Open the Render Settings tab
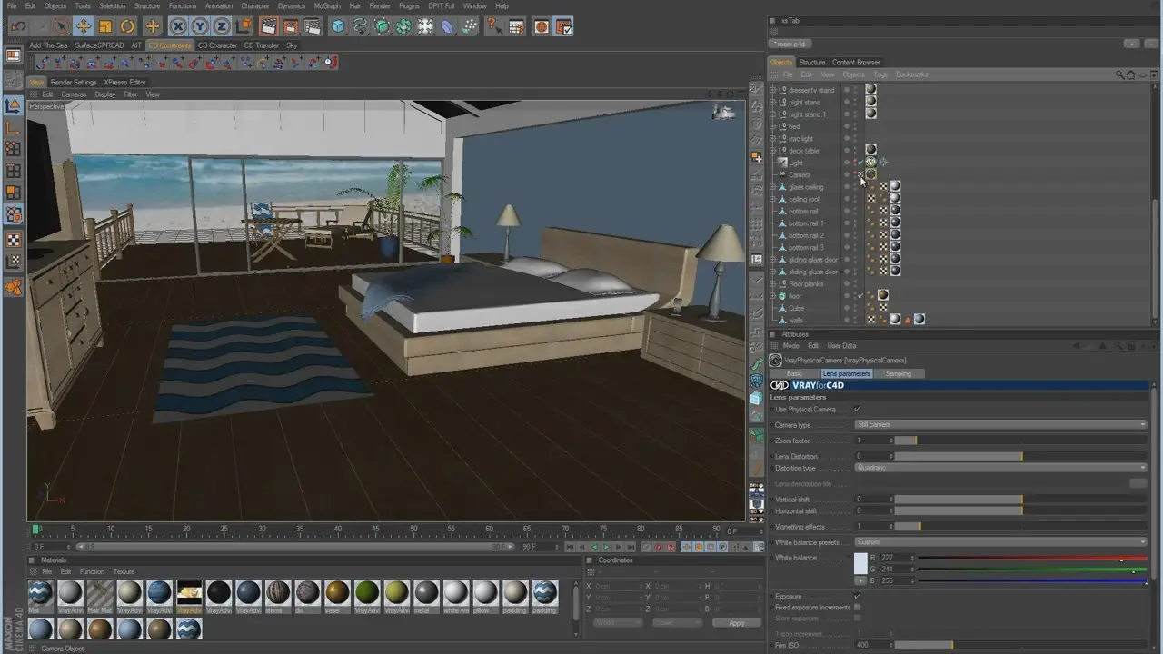 (x=74, y=82)
